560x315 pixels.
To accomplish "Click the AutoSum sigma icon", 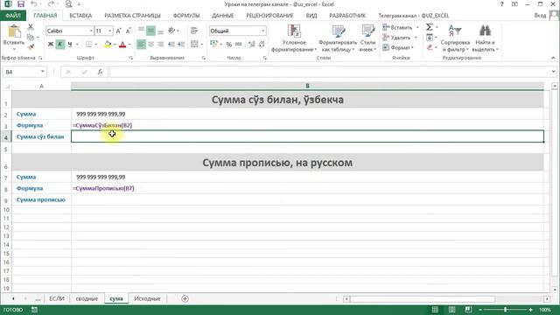I will (430, 27).
